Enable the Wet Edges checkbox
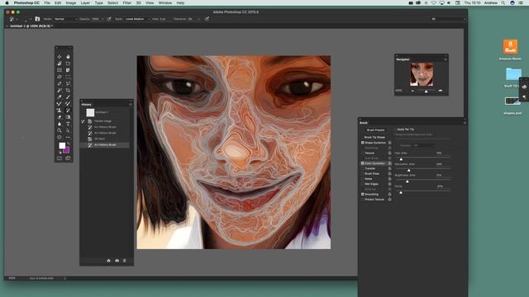This screenshot has width=529, height=297. 363,184
